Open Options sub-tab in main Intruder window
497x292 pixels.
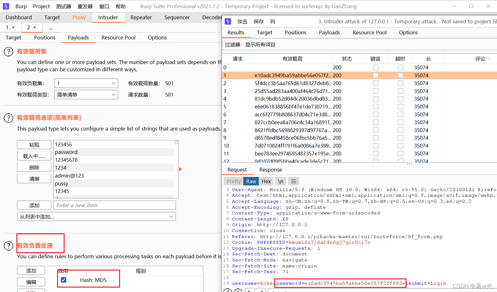pyautogui.click(x=157, y=38)
